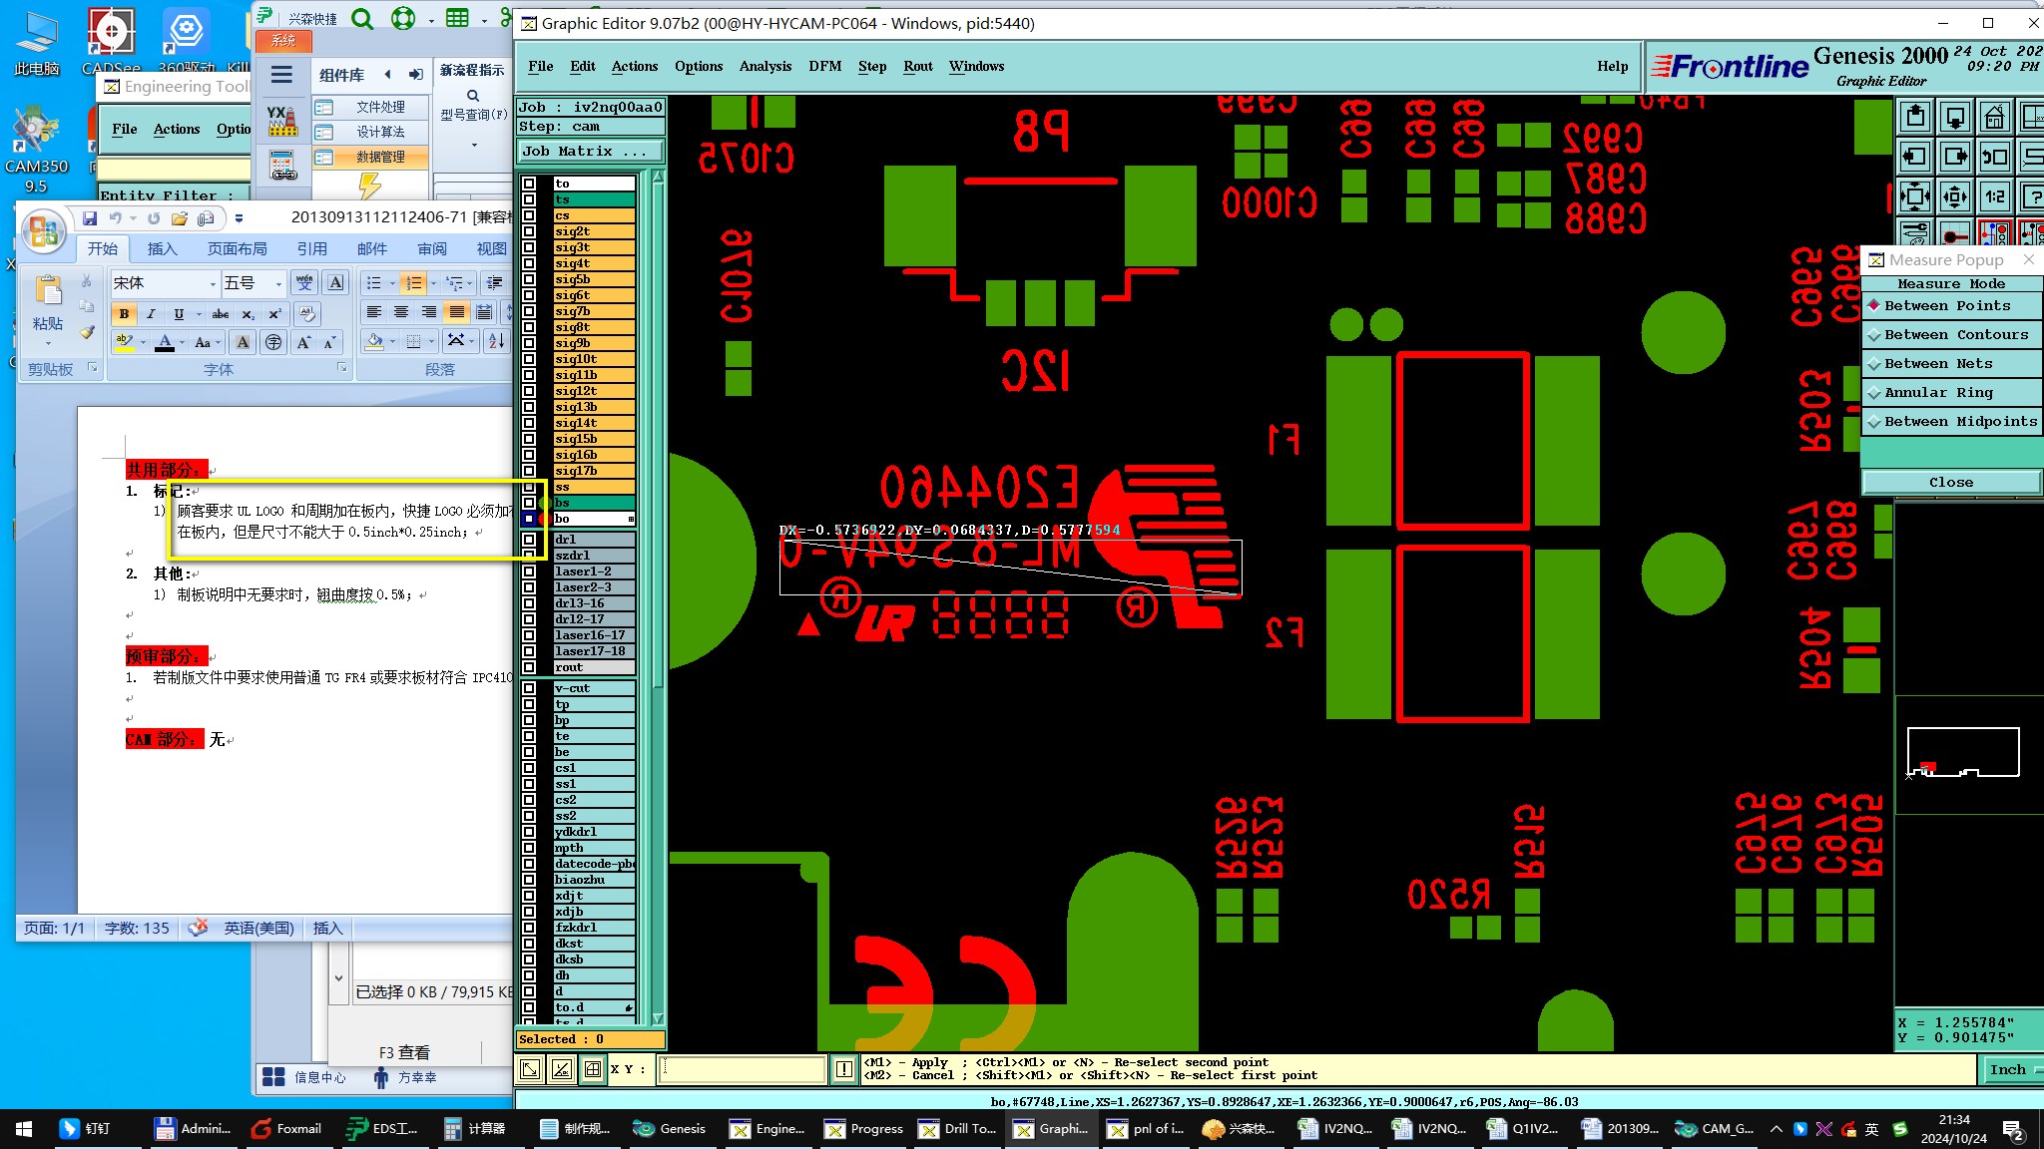Open the font name dropdown showing 宋体

(x=213, y=283)
